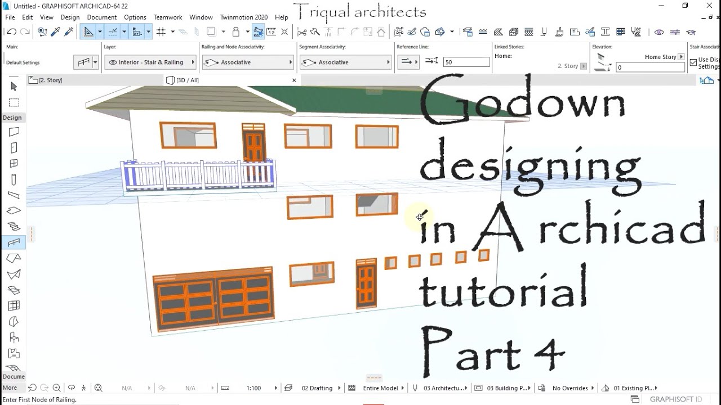Open the File menu
This screenshot has height=405, width=721.
[10, 17]
